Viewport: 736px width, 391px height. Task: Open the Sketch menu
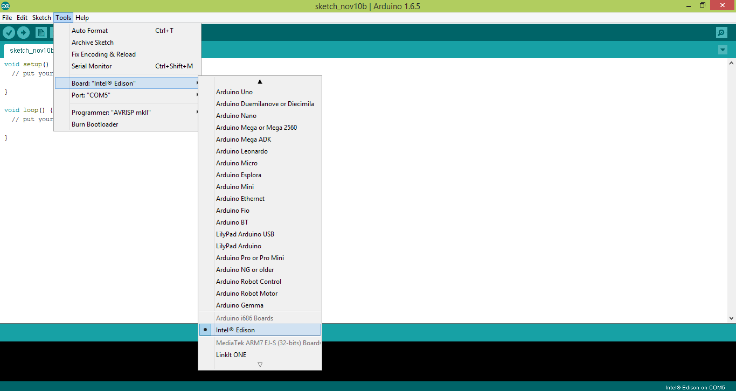[x=41, y=18]
